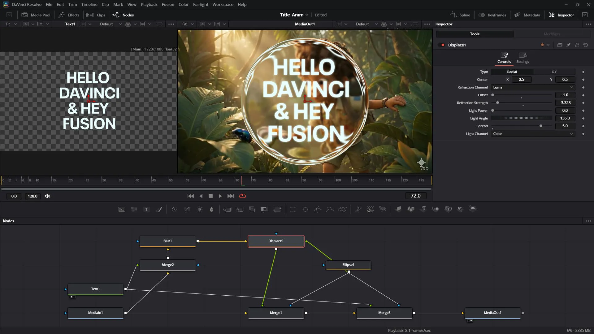Image resolution: width=594 pixels, height=334 pixels.
Task: Open versions icon in Displace1 header
Action: click(x=560, y=45)
